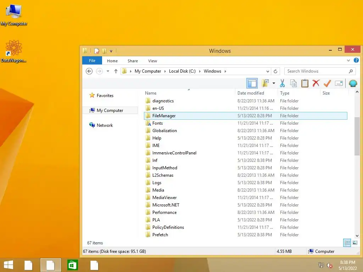Click the Refresh button in address bar

pyautogui.click(x=275, y=71)
